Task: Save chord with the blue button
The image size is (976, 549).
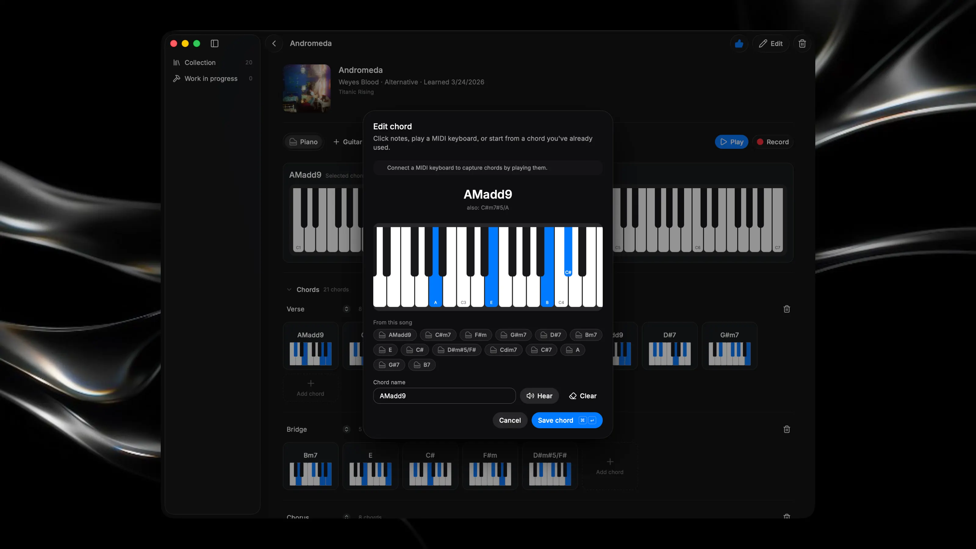Action: tap(567, 420)
